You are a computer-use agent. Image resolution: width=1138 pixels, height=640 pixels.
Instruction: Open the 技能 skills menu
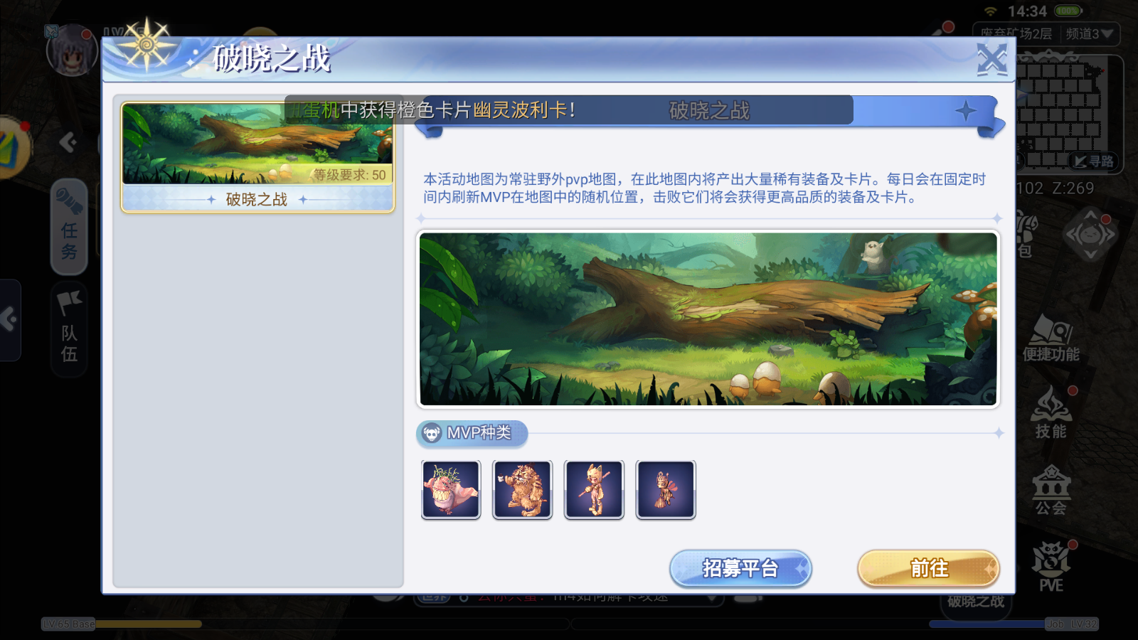[x=1051, y=413]
